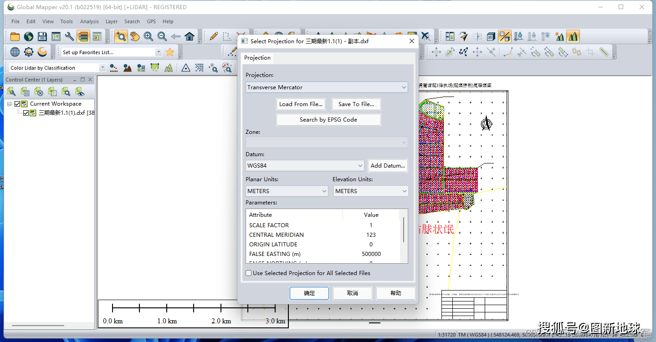
Task: Open the Analysis menu
Action: [89, 21]
